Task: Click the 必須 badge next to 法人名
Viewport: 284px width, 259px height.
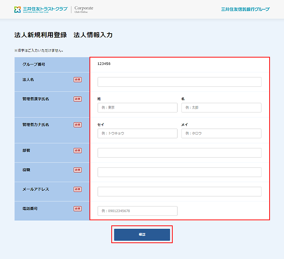Action: 78,80
